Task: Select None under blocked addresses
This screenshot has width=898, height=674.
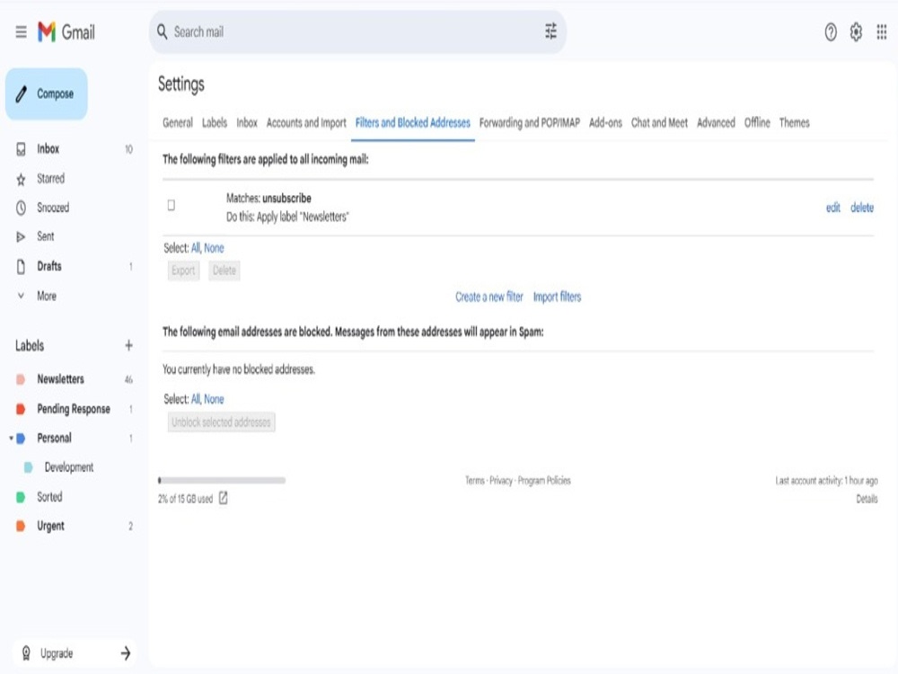Action: [x=215, y=400]
